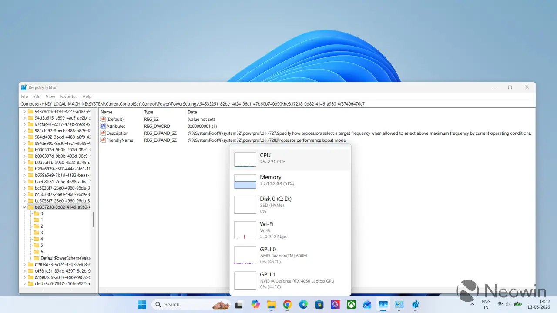Select subkey 1 in the tree
The height and width of the screenshot is (313, 557).
click(42, 220)
